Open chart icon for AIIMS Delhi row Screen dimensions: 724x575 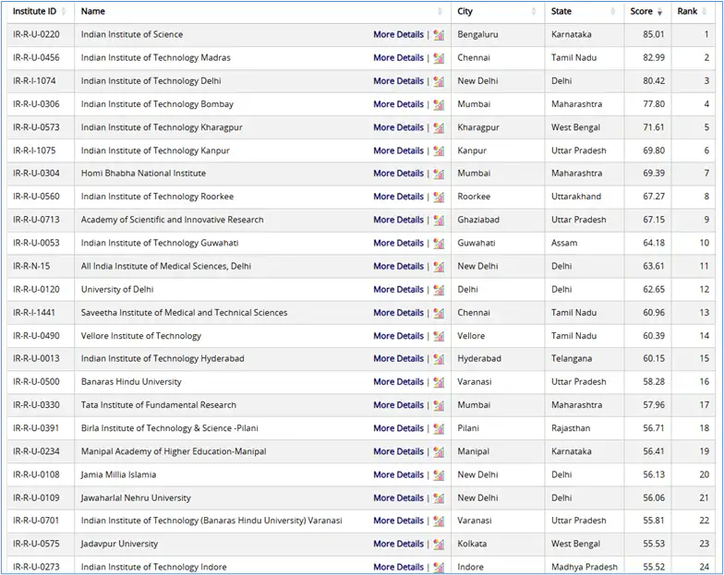coord(439,266)
